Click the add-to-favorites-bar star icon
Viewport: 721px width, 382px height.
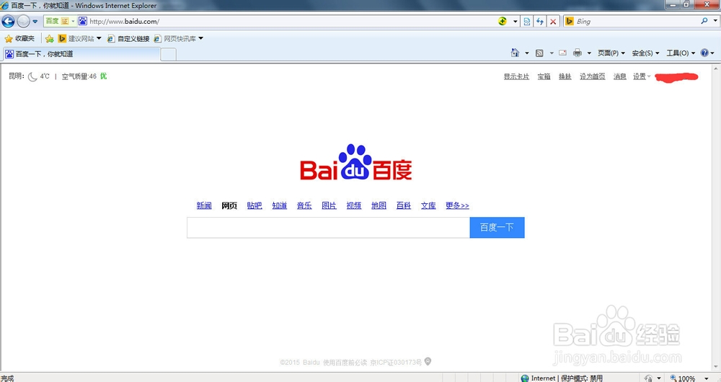point(49,39)
